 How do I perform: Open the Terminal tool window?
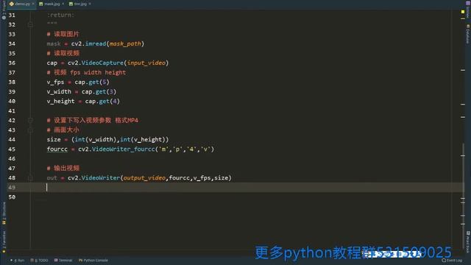63,260
